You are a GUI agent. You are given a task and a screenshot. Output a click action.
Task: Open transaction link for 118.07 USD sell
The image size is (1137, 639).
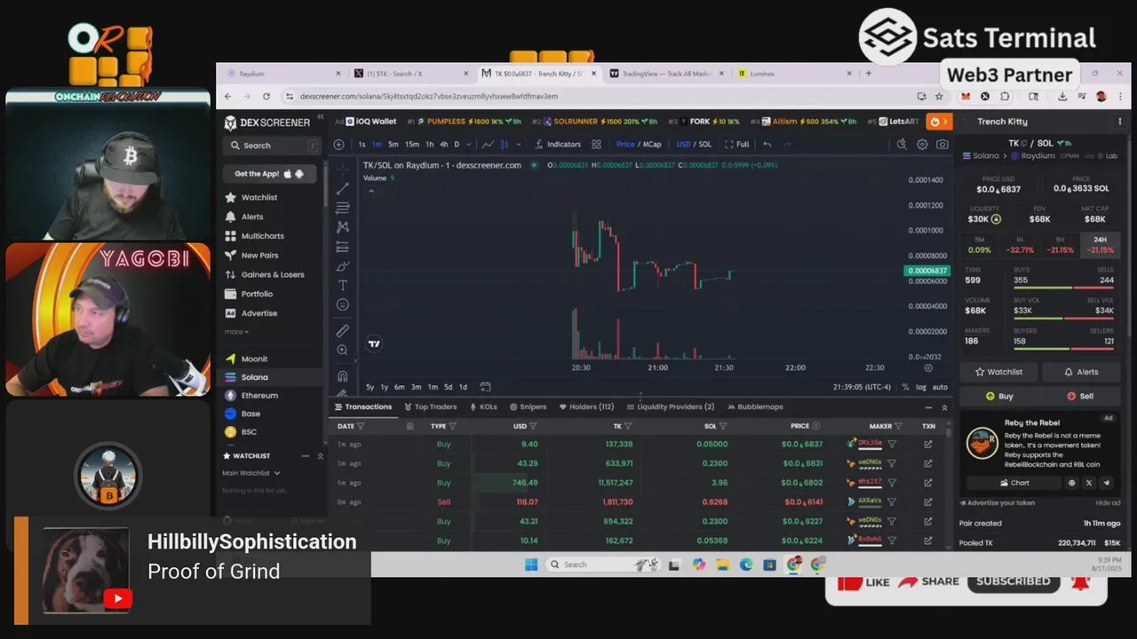pyautogui.click(x=928, y=502)
